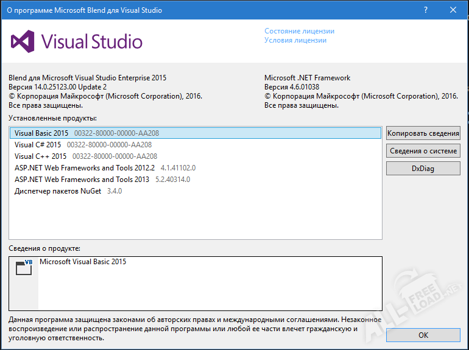
Task: Open Сведения о системе
Action: pos(423,150)
